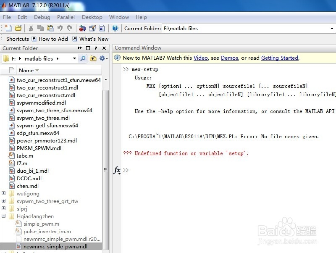This screenshot has width=336, height=253.
Task: Open the Current Folder gear actions menu
Action: [103, 58]
